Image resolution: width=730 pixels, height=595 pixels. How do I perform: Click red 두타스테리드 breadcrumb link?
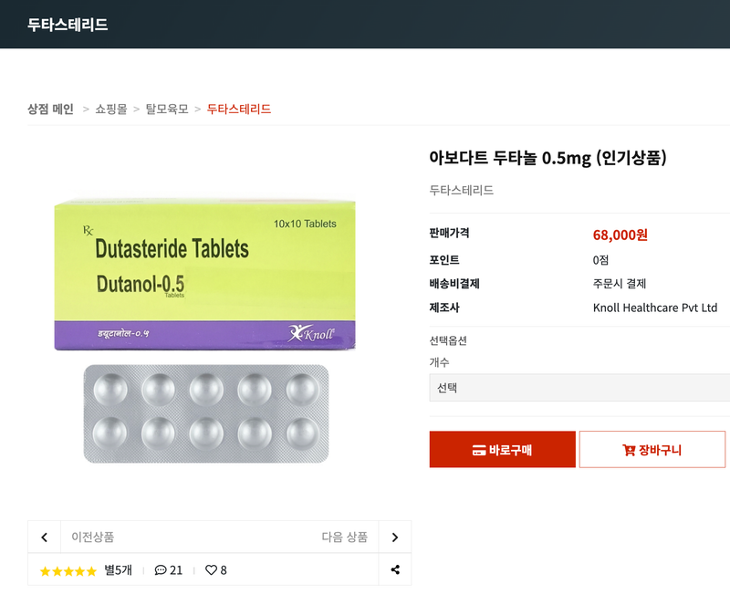click(239, 109)
